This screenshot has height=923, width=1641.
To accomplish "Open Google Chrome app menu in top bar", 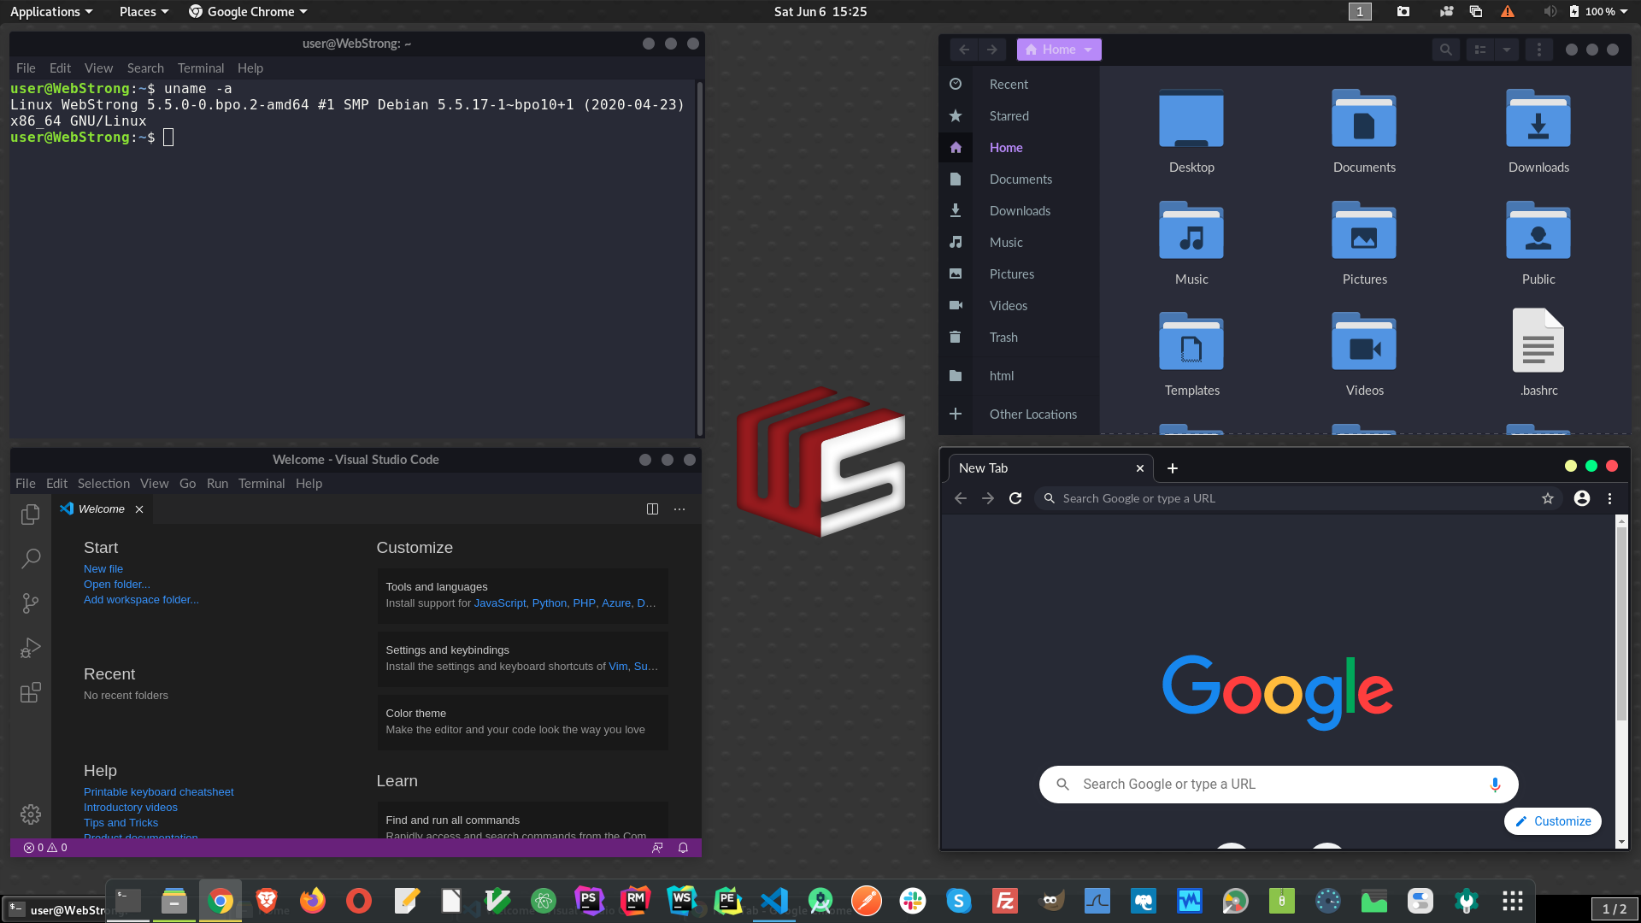I will [x=248, y=11].
